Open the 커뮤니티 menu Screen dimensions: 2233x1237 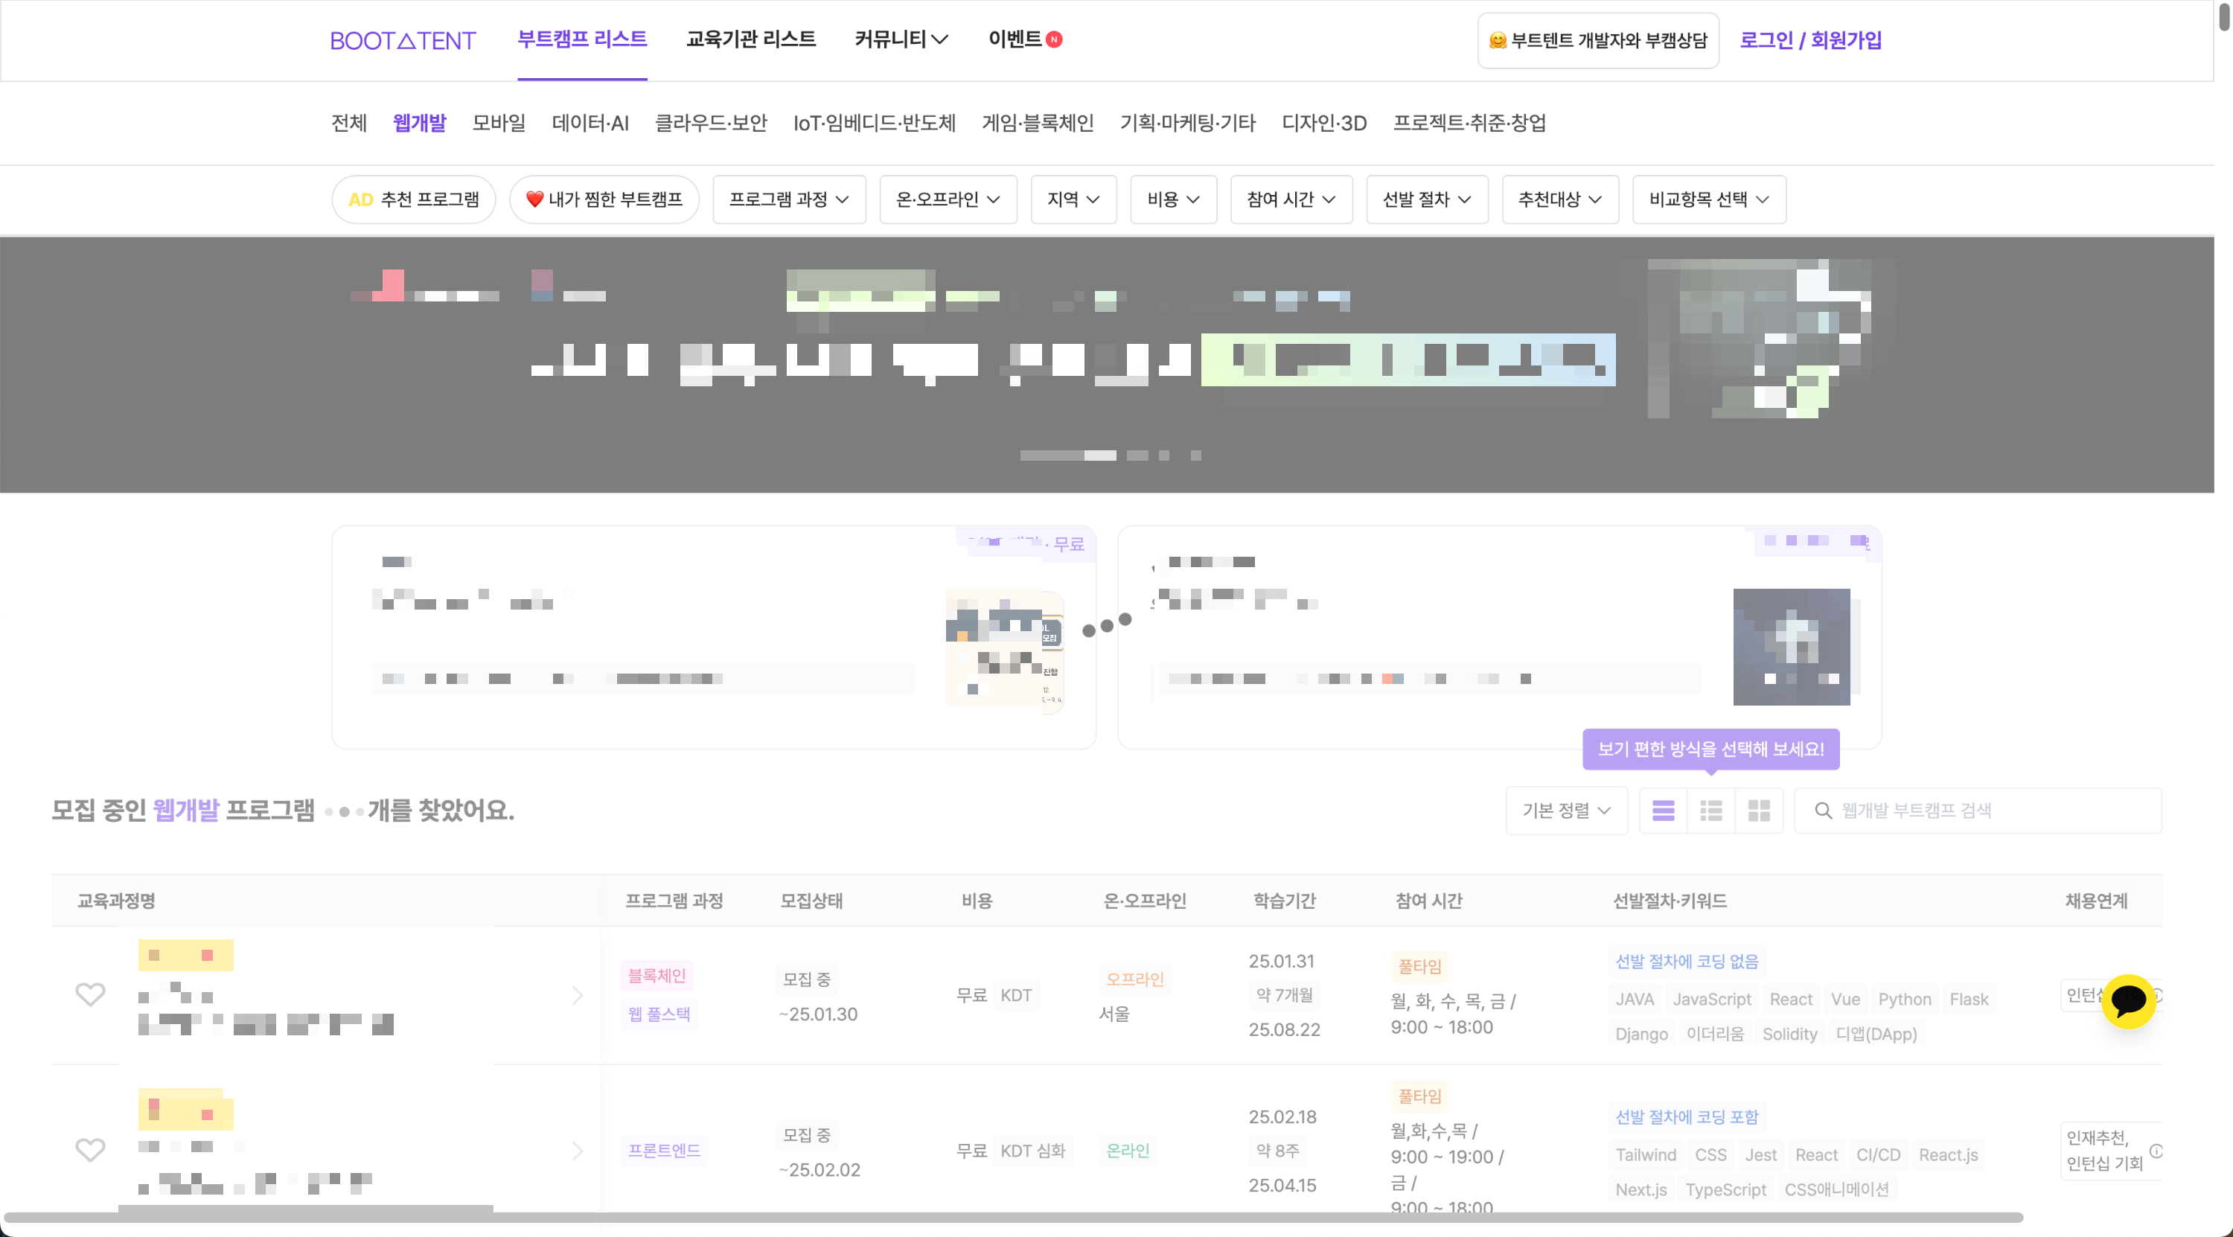click(x=901, y=39)
